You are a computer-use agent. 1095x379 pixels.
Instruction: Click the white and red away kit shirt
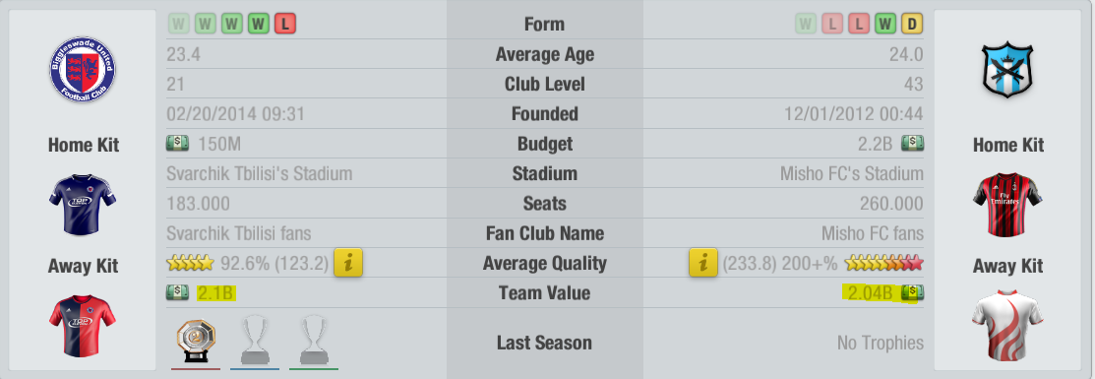point(1007,323)
